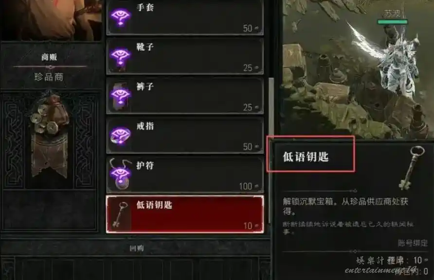Click the 商贩 vendor header tab
Viewport: 434px width, 280px height.
[x=49, y=57]
